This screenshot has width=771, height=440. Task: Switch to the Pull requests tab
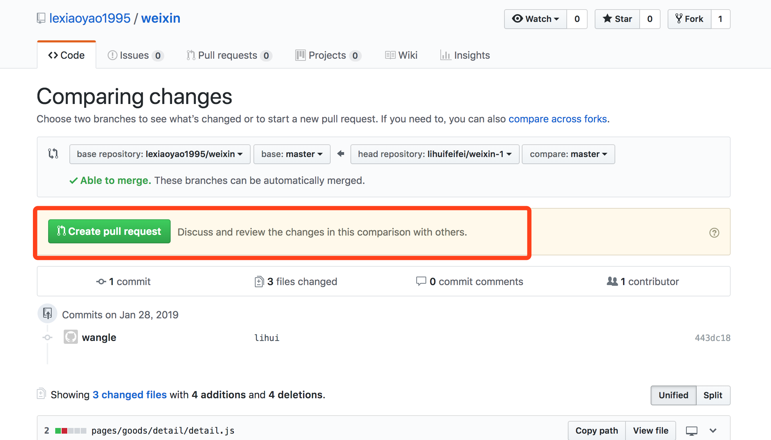pyautogui.click(x=229, y=55)
